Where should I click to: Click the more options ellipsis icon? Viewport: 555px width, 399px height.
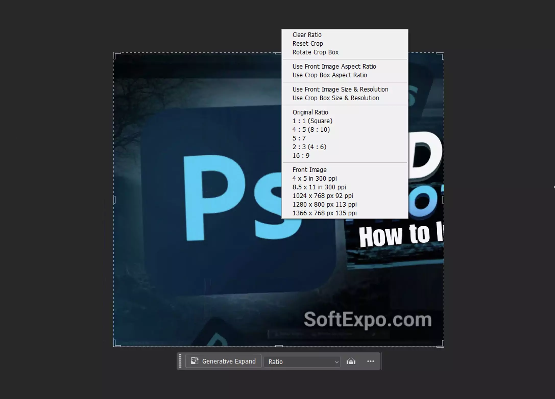click(370, 361)
